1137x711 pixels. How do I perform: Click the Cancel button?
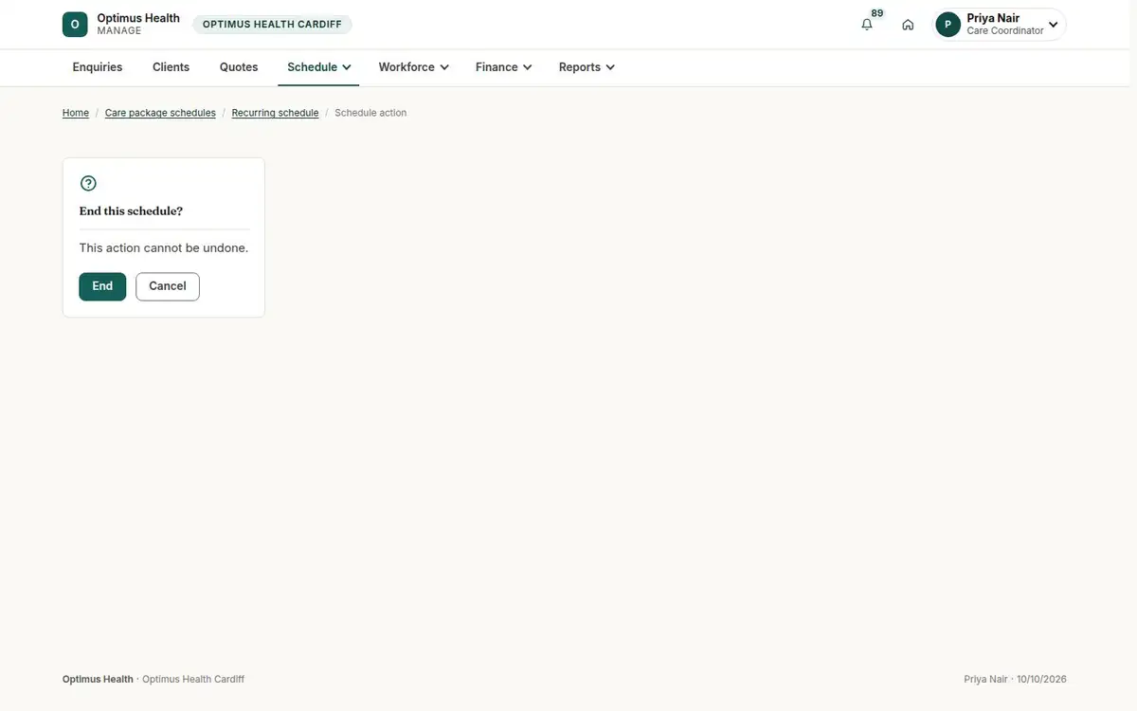pyautogui.click(x=168, y=286)
